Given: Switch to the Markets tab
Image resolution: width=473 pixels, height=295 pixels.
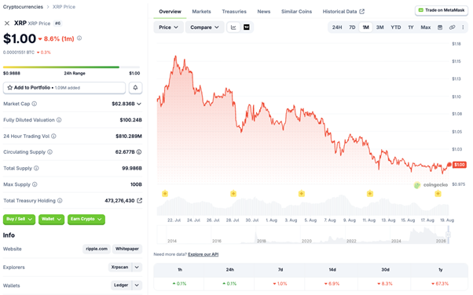Looking at the screenshot, I should (x=201, y=12).
